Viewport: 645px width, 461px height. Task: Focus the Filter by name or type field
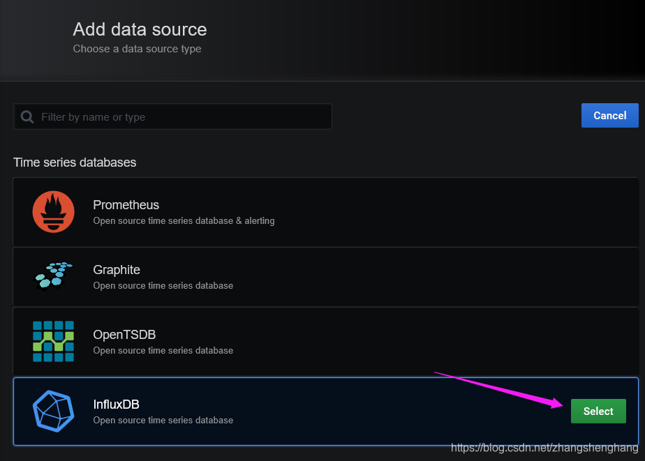click(172, 116)
